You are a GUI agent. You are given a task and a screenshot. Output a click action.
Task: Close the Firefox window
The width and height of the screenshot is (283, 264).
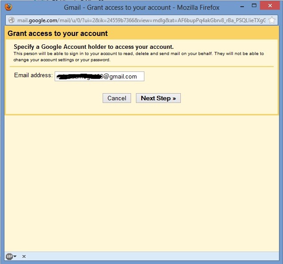270,6
